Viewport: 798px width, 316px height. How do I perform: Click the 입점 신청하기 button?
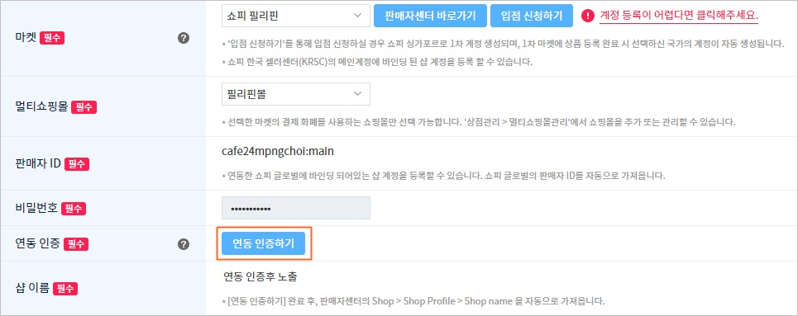[x=532, y=16]
